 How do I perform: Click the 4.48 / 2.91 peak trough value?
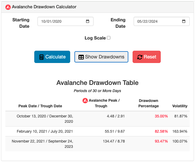[x=116, y=116]
